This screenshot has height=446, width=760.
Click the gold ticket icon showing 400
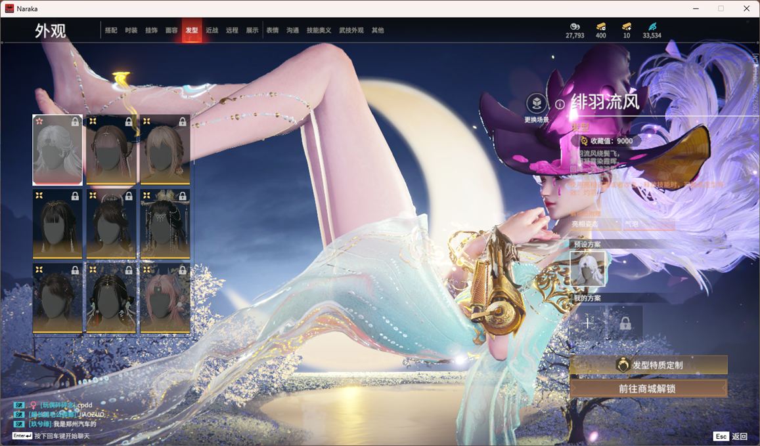601,26
